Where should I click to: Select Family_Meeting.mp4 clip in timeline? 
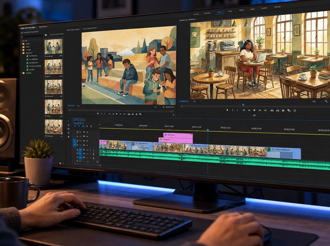coord(284,154)
